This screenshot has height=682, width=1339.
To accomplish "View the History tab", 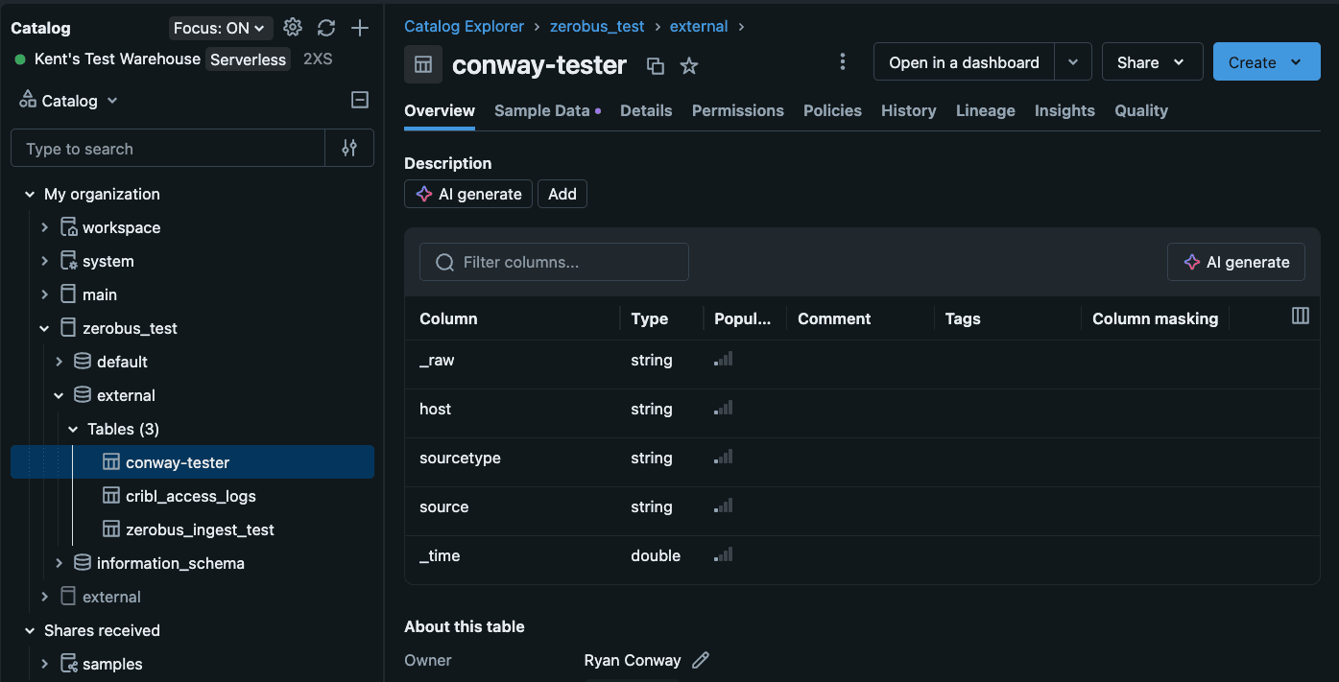I will (908, 110).
